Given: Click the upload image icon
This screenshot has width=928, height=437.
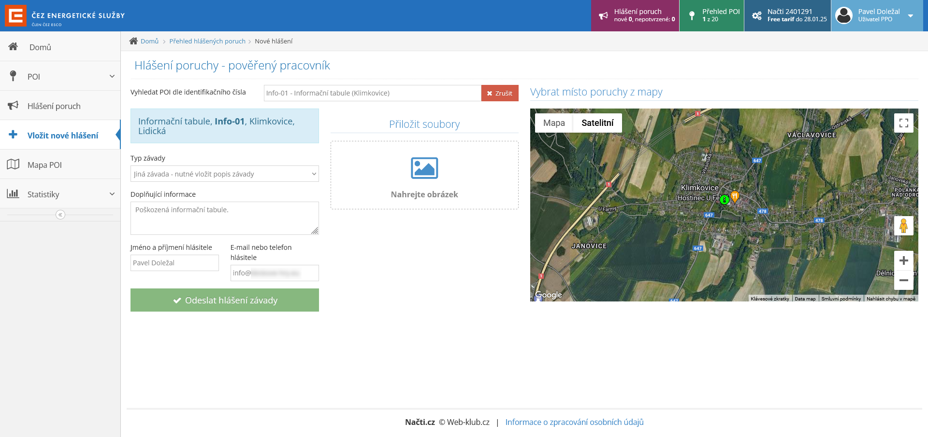Looking at the screenshot, I should point(424,168).
